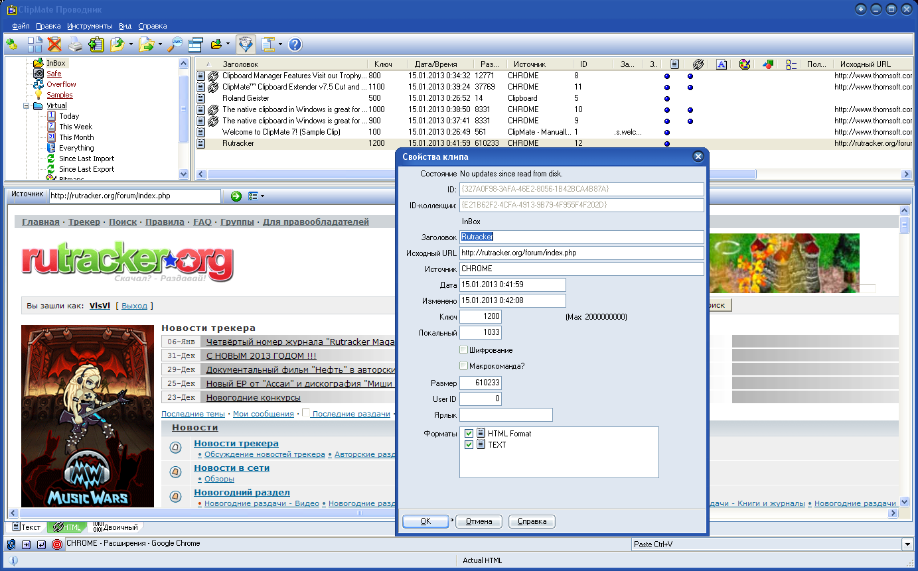Click the blue chain link icon in bottom bar
Viewport: 918px width, 571px height.
point(11,544)
